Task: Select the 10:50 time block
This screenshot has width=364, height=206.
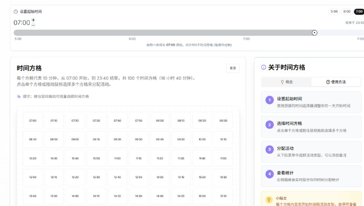Action: click(96, 158)
